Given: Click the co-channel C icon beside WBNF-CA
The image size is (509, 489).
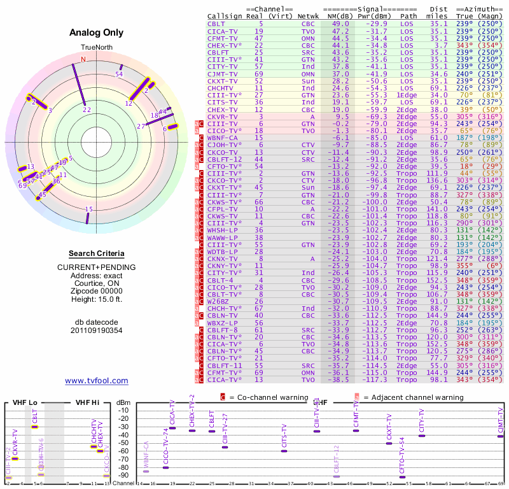Looking at the screenshot, I should click(x=201, y=138).
